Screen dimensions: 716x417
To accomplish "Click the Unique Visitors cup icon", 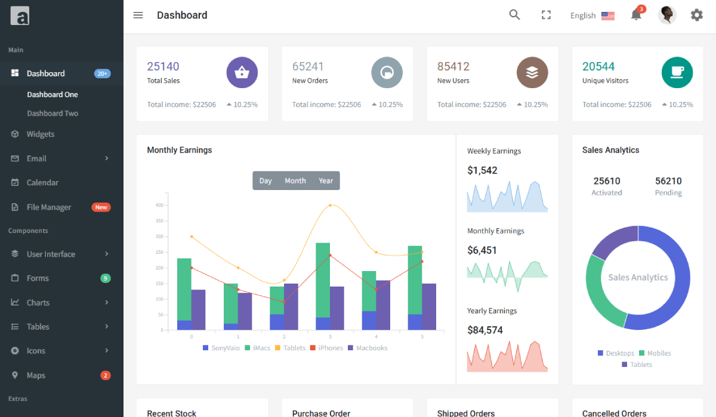I will click(x=677, y=73).
